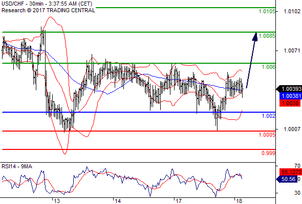Click the red 55.1272 RSI average tag

pyautogui.click(x=290, y=172)
